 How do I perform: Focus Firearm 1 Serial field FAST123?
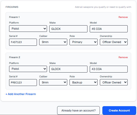(x=23, y=42)
